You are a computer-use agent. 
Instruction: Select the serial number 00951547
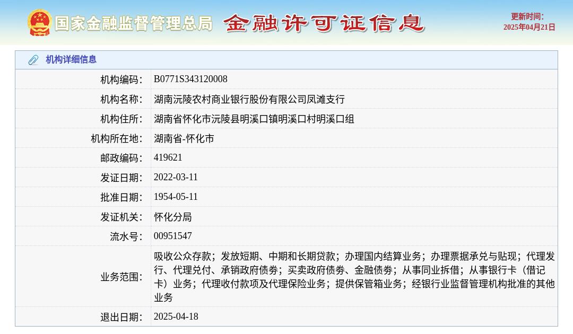pos(172,236)
